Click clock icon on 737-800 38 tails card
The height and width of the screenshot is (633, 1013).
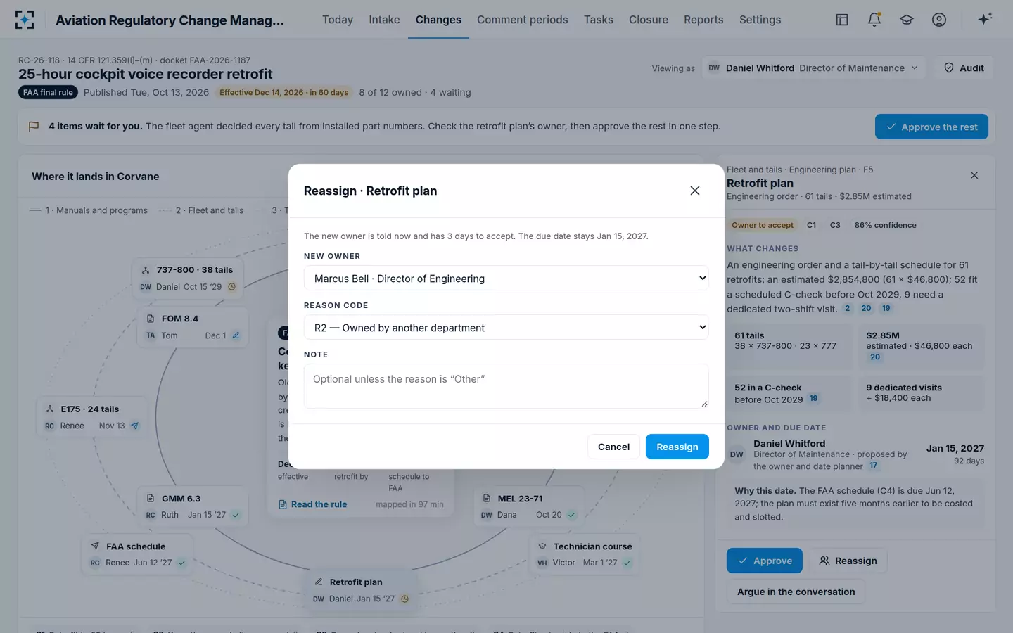(x=231, y=287)
